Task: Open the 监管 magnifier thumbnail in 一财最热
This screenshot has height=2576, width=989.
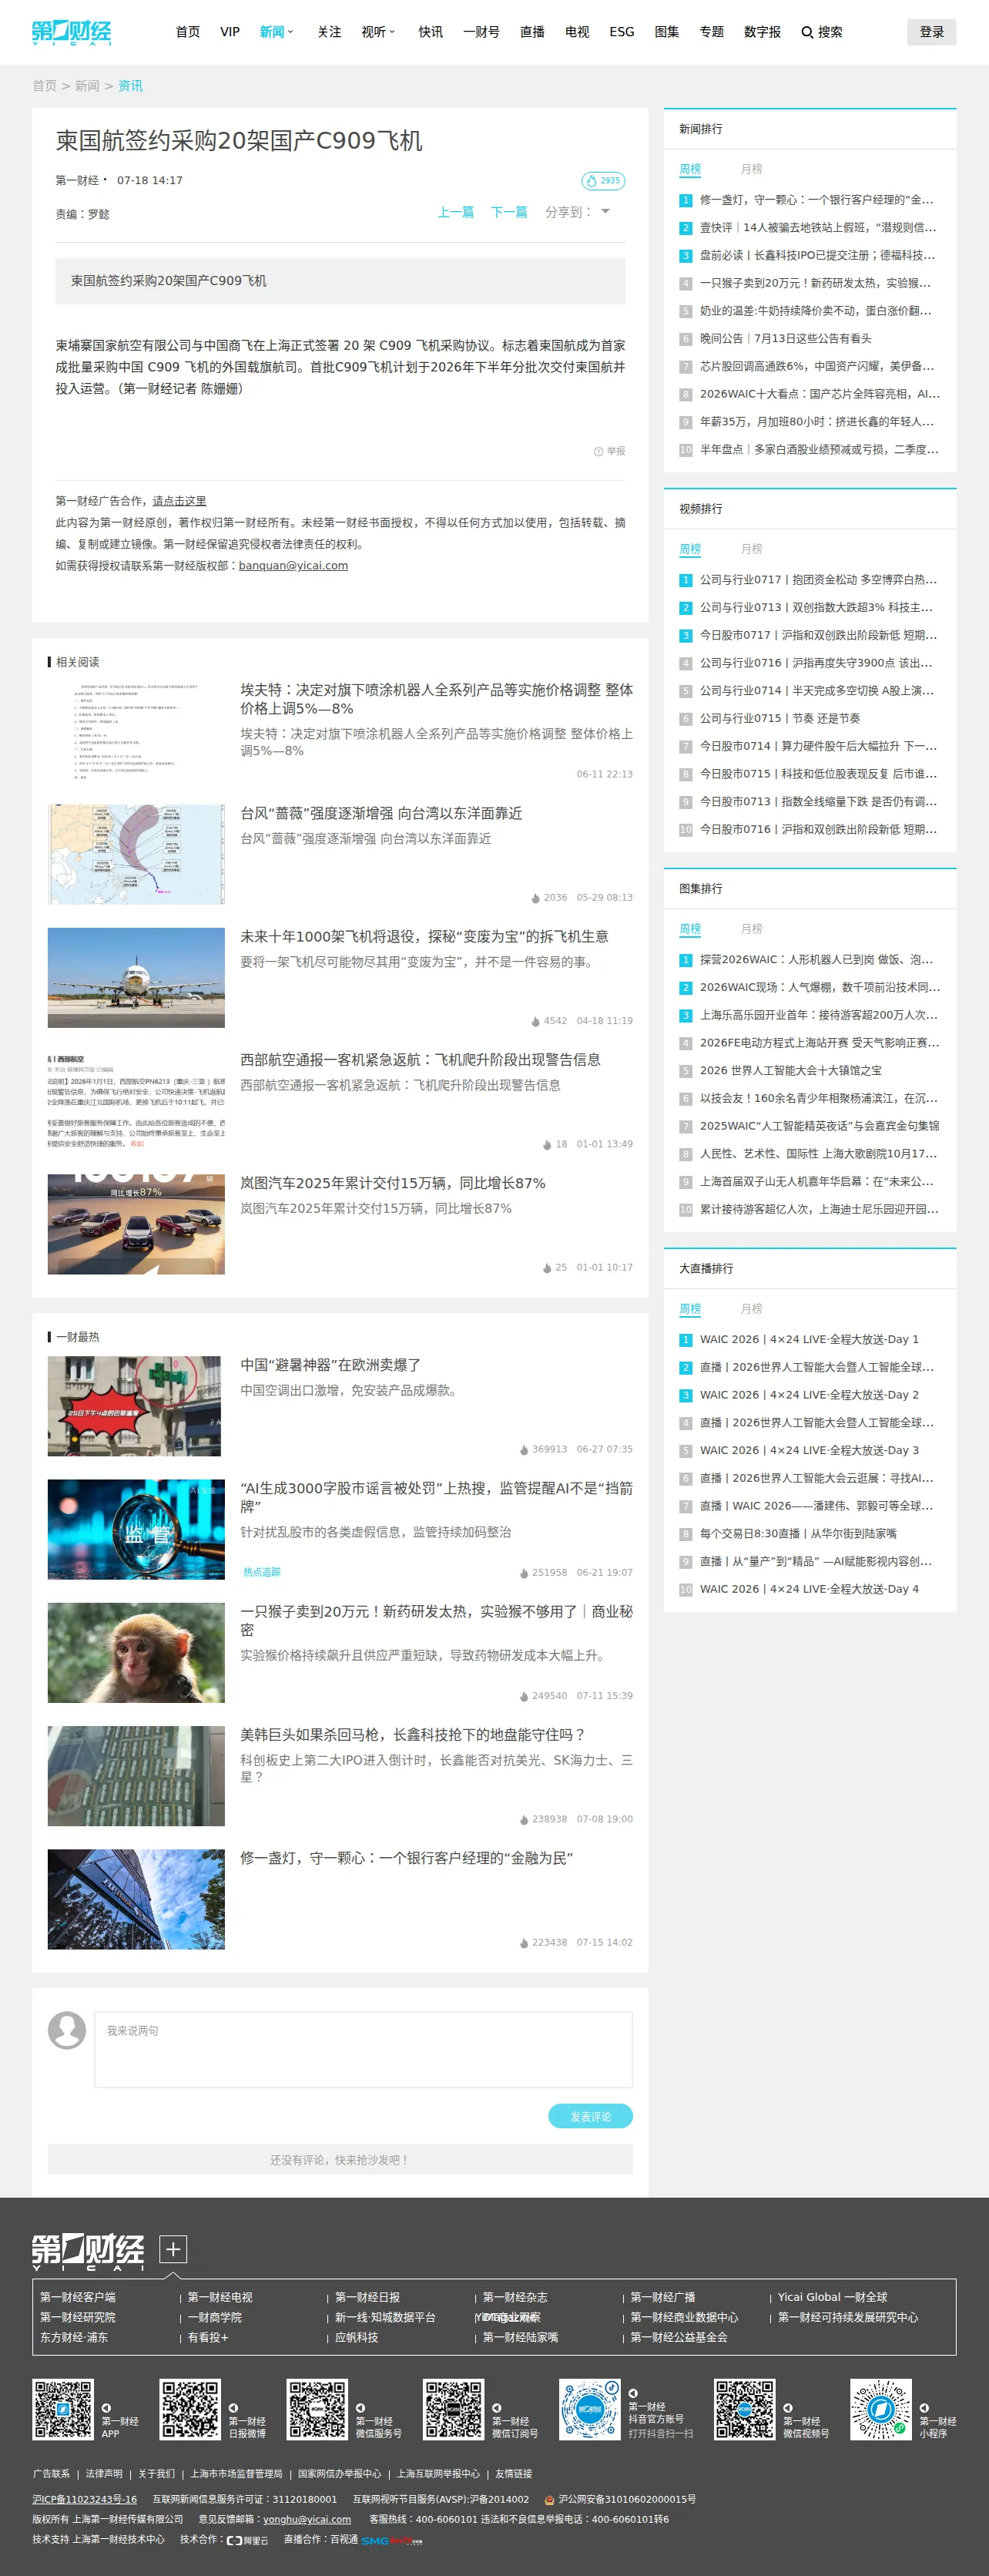Action: pos(136,1529)
